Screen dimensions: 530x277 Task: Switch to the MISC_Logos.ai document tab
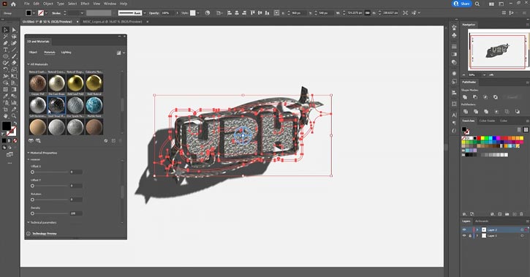click(x=113, y=22)
